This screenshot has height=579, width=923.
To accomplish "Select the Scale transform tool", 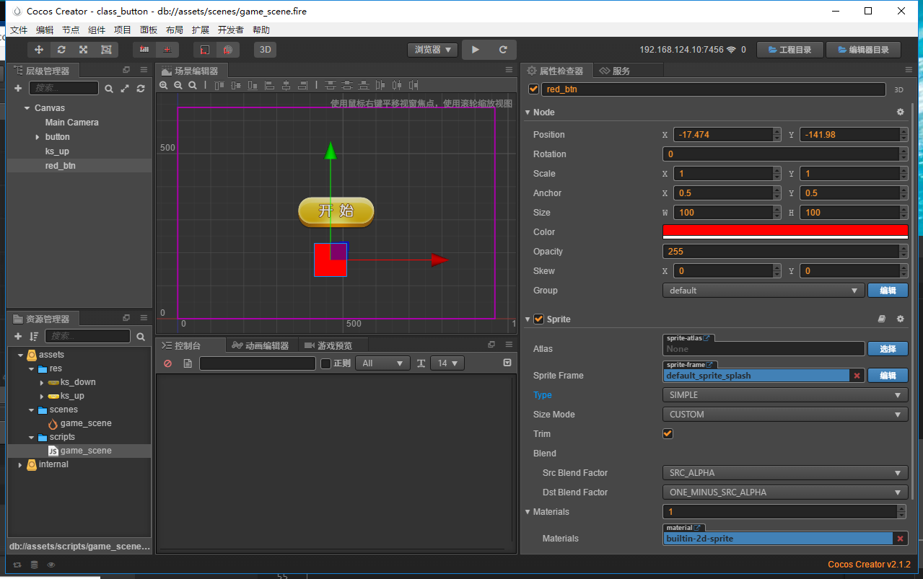I will tap(82, 49).
